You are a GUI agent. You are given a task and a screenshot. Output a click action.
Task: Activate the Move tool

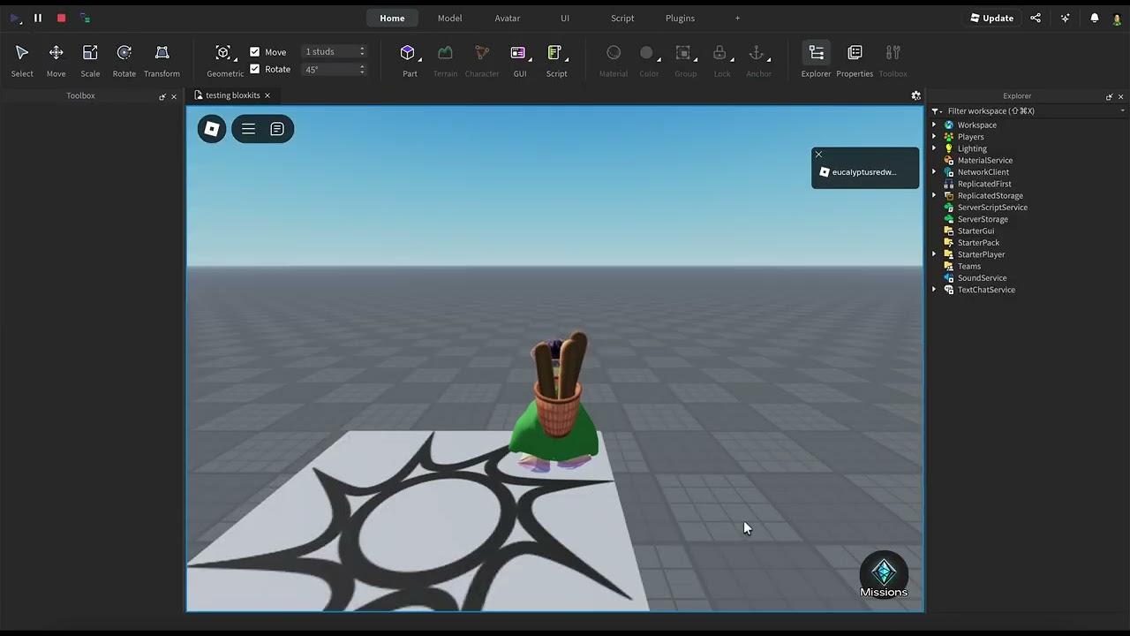tap(56, 61)
